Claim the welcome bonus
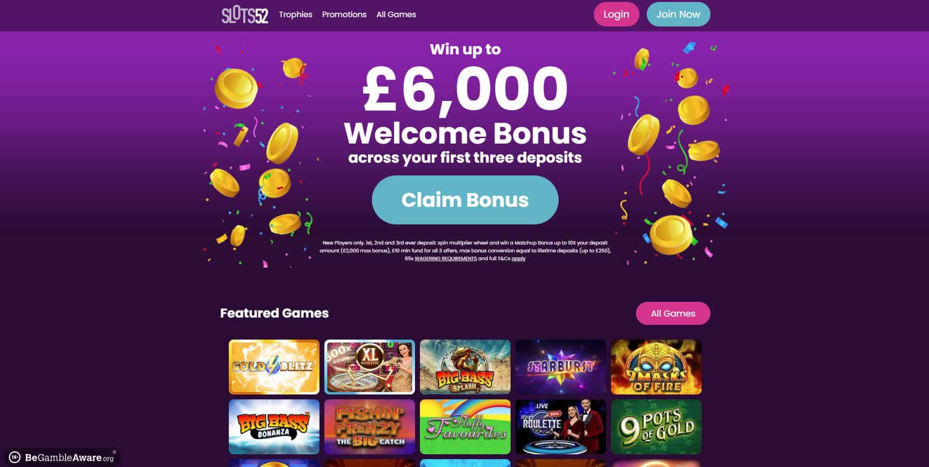Screen dimensions: 929x467 point(465,200)
